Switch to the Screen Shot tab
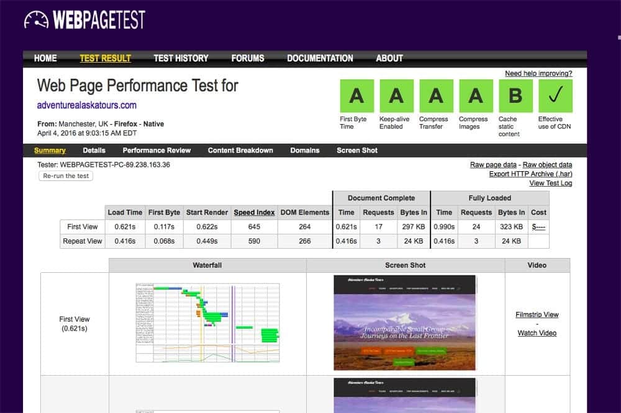Viewport: 621px width, 413px height. [x=357, y=150]
